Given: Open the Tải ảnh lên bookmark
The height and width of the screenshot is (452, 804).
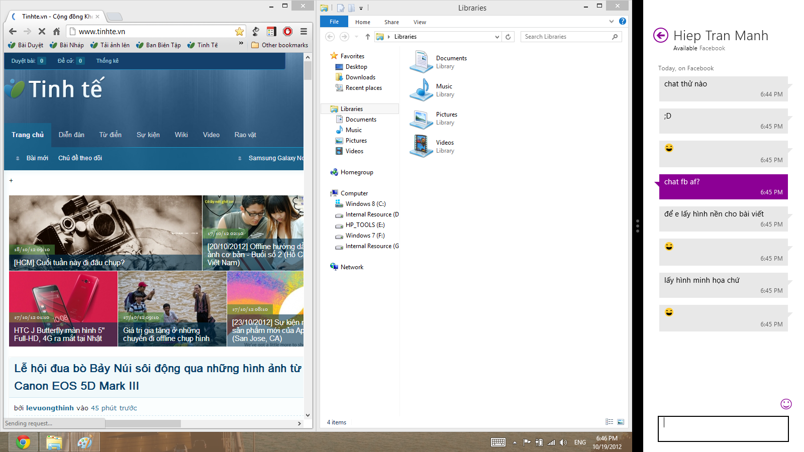Looking at the screenshot, I should pyautogui.click(x=110, y=45).
